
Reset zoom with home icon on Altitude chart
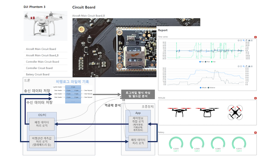click(x=249, y=66)
